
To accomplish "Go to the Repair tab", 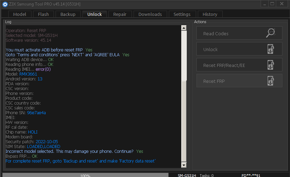I will [x=120, y=14].
